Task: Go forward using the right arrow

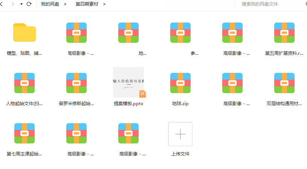Action: click(x=12, y=4)
